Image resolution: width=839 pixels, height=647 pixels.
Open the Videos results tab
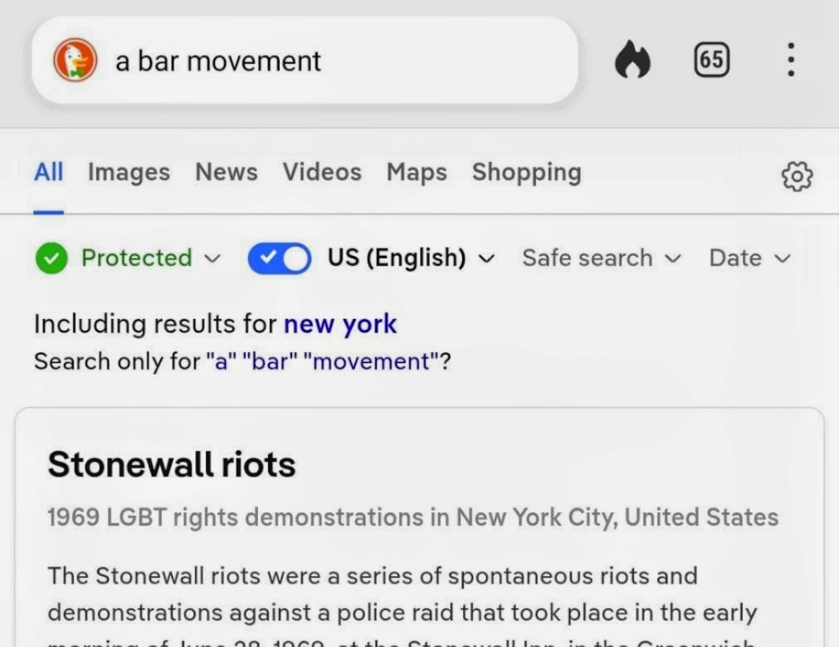(x=322, y=172)
